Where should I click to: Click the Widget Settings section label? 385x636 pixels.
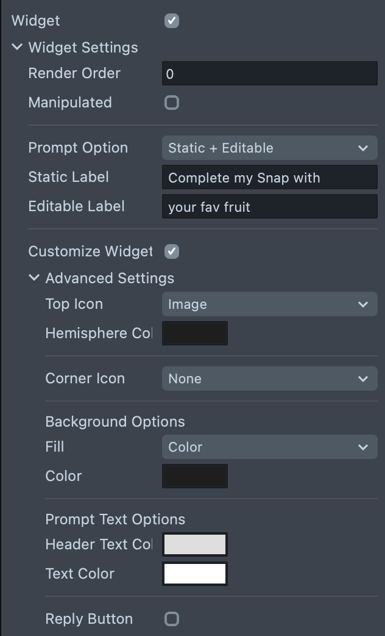83,48
